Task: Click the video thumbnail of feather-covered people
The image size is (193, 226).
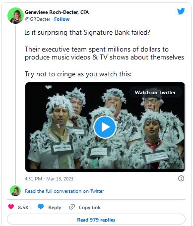Action: pyautogui.click(x=105, y=127)
